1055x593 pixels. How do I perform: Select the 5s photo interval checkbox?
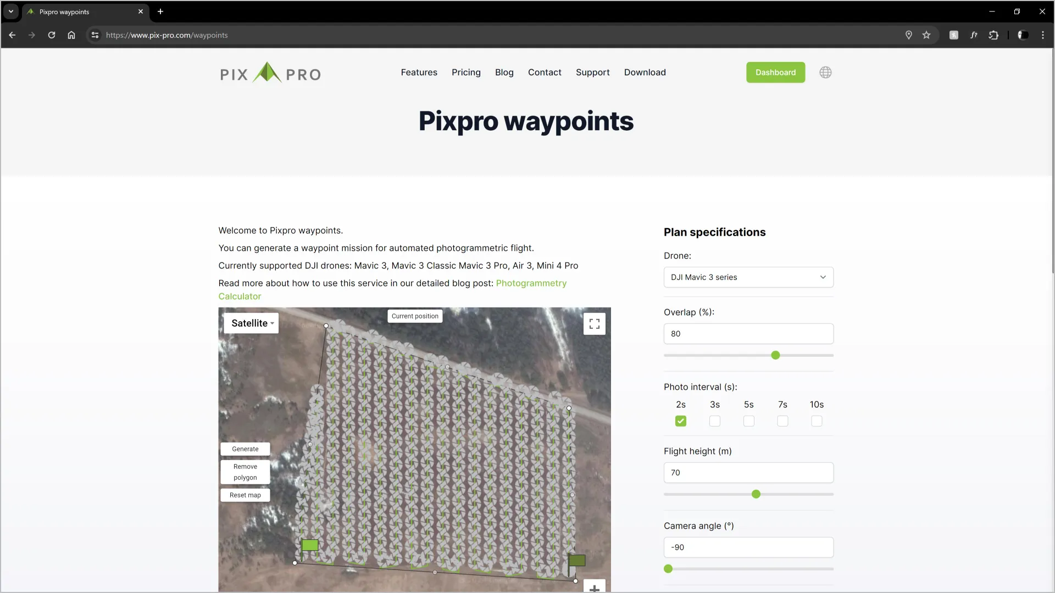click(749, 421)
